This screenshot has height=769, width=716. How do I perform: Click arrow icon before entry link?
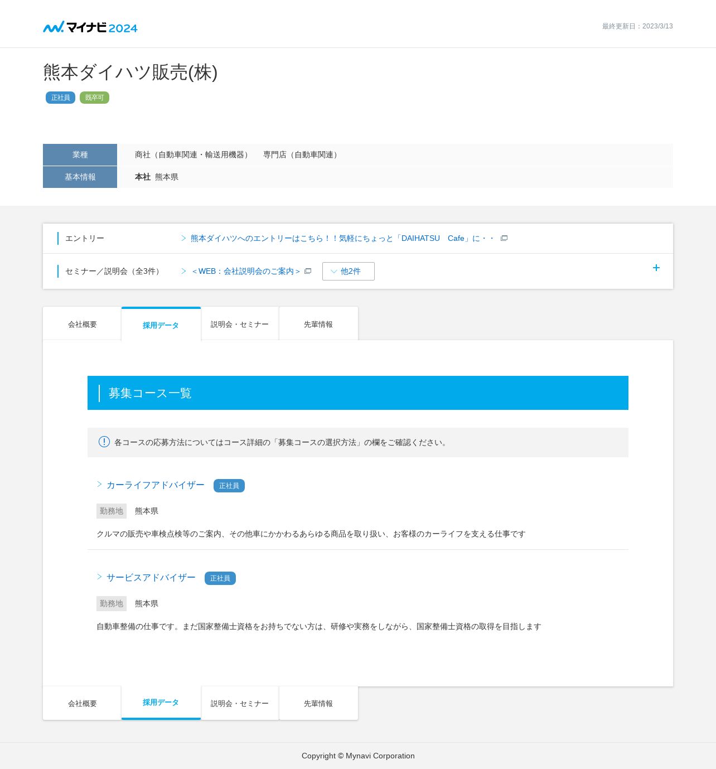tap(183, 238)
